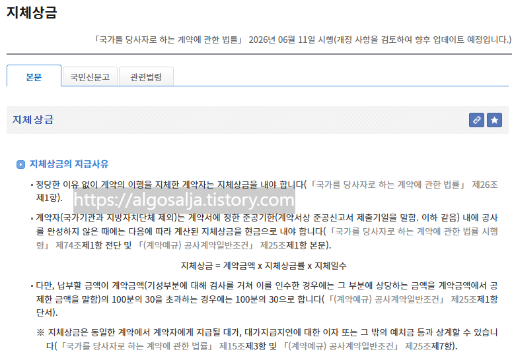The width and height of the screenshot is (512, 362).
Task: Open the 제74조 article link
Action: click(68, 245)
